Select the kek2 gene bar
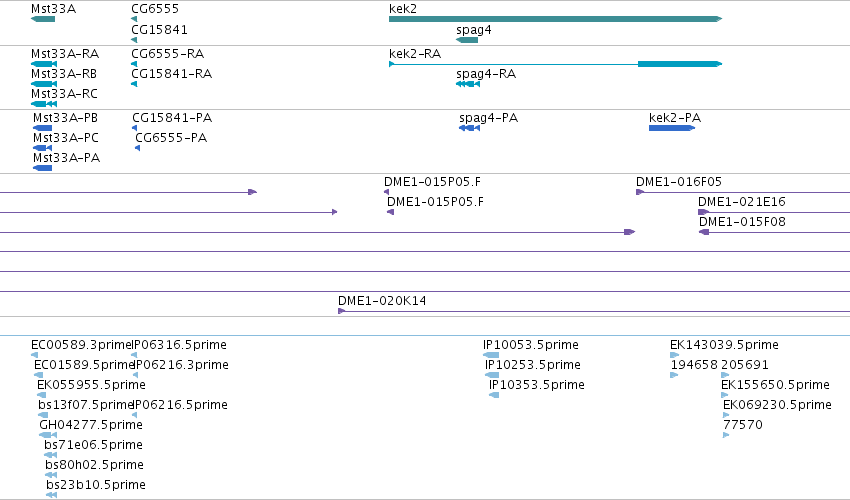The image size is (850, 500). 555,19
